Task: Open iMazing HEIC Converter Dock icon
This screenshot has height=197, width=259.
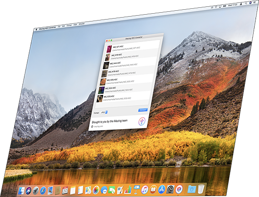Action: 179,189
